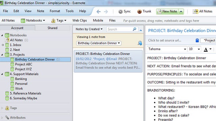Open the Format menu

[55, 11]
